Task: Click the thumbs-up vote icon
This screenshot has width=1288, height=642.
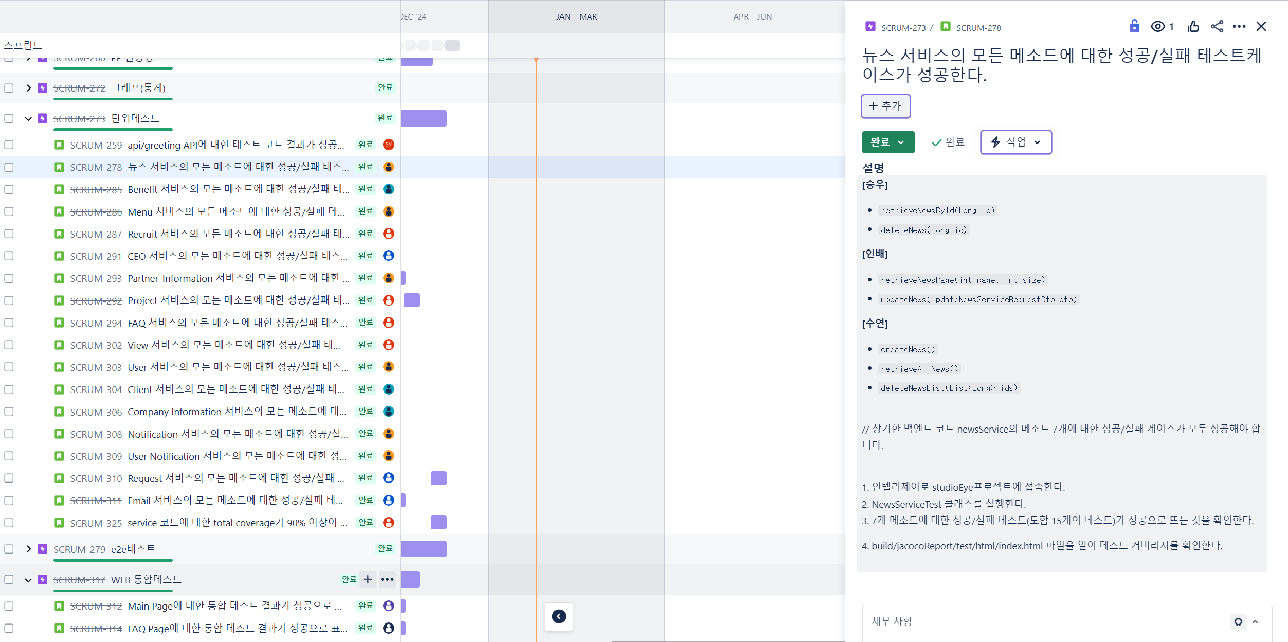Action: coord(1193,27)
